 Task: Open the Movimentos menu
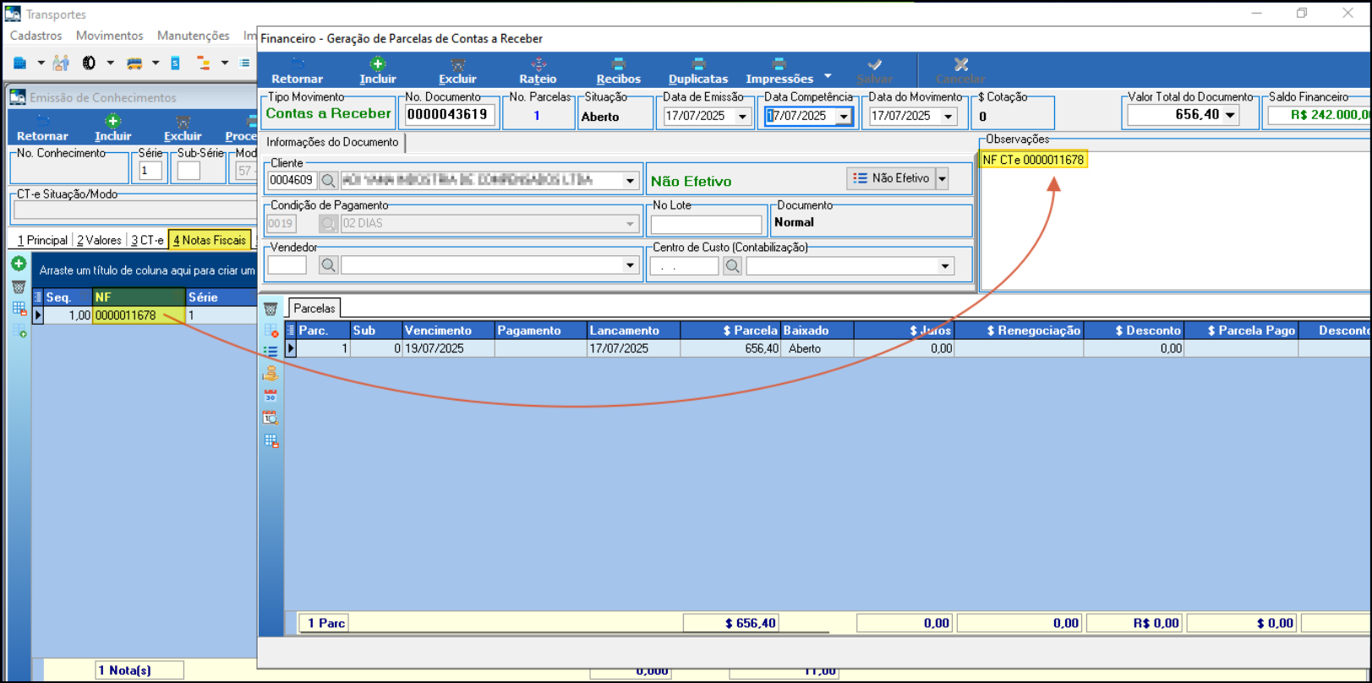point(109,36)
